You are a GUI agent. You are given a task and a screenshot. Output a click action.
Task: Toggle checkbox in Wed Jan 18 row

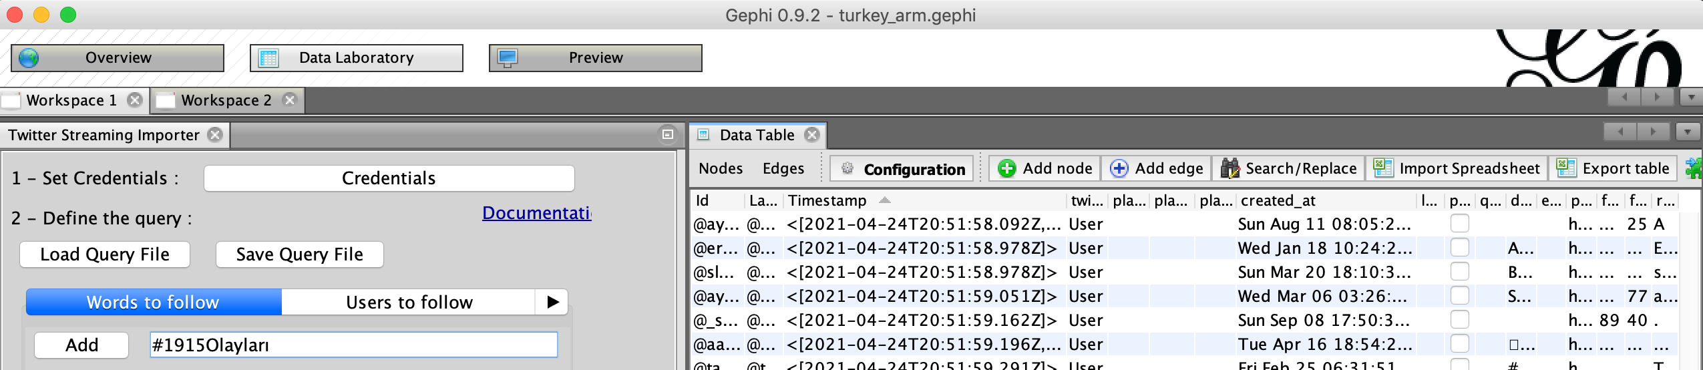[x=1460, y=248]
